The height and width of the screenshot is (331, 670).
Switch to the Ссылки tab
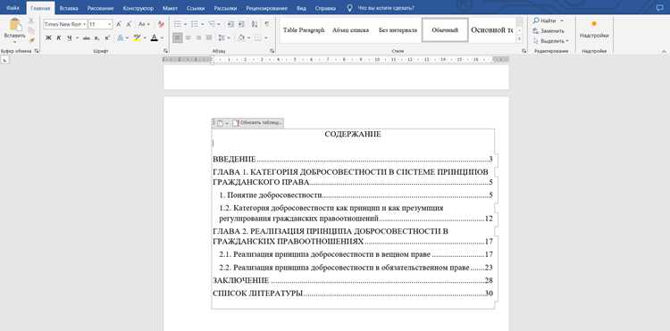tap(196, 8)
